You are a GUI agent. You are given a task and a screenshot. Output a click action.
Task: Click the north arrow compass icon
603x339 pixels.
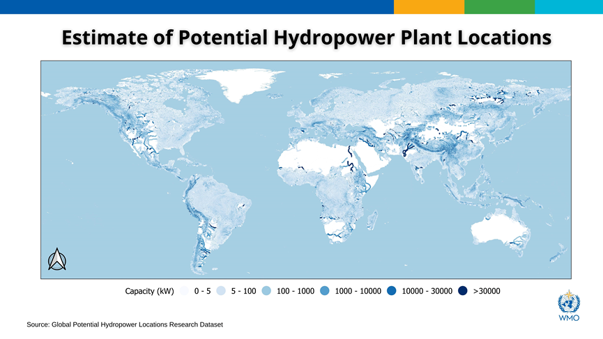(57, 260)
